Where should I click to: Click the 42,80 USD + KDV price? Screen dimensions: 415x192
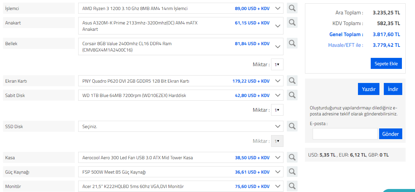coord(252,95)
